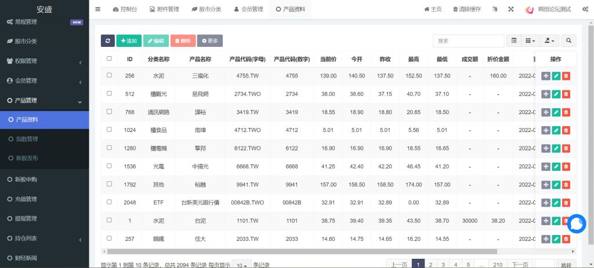Edit row 1536 with the green pencil icon
Screen dimensions: 594x268
[x=556, y=166]
